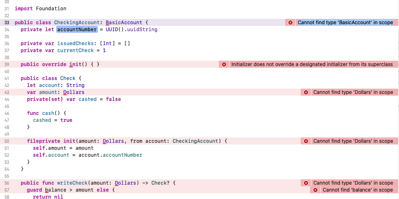Click the writeCheck function name
Viewport: 399px width, 199px height.
click(x=72, y=183)
